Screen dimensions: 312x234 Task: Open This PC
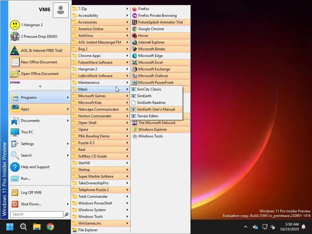pos(40,132)
